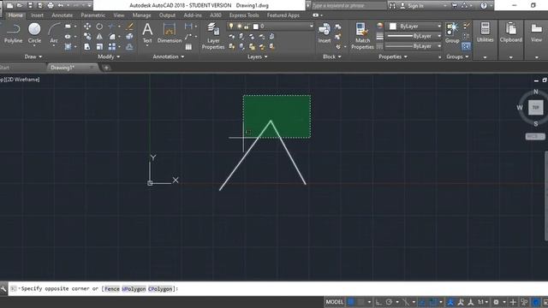
Task: Toggle grid display in status bar
Action: (351, 302)
